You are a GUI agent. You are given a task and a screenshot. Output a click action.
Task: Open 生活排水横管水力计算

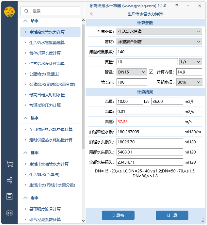(x=49, y=164)
